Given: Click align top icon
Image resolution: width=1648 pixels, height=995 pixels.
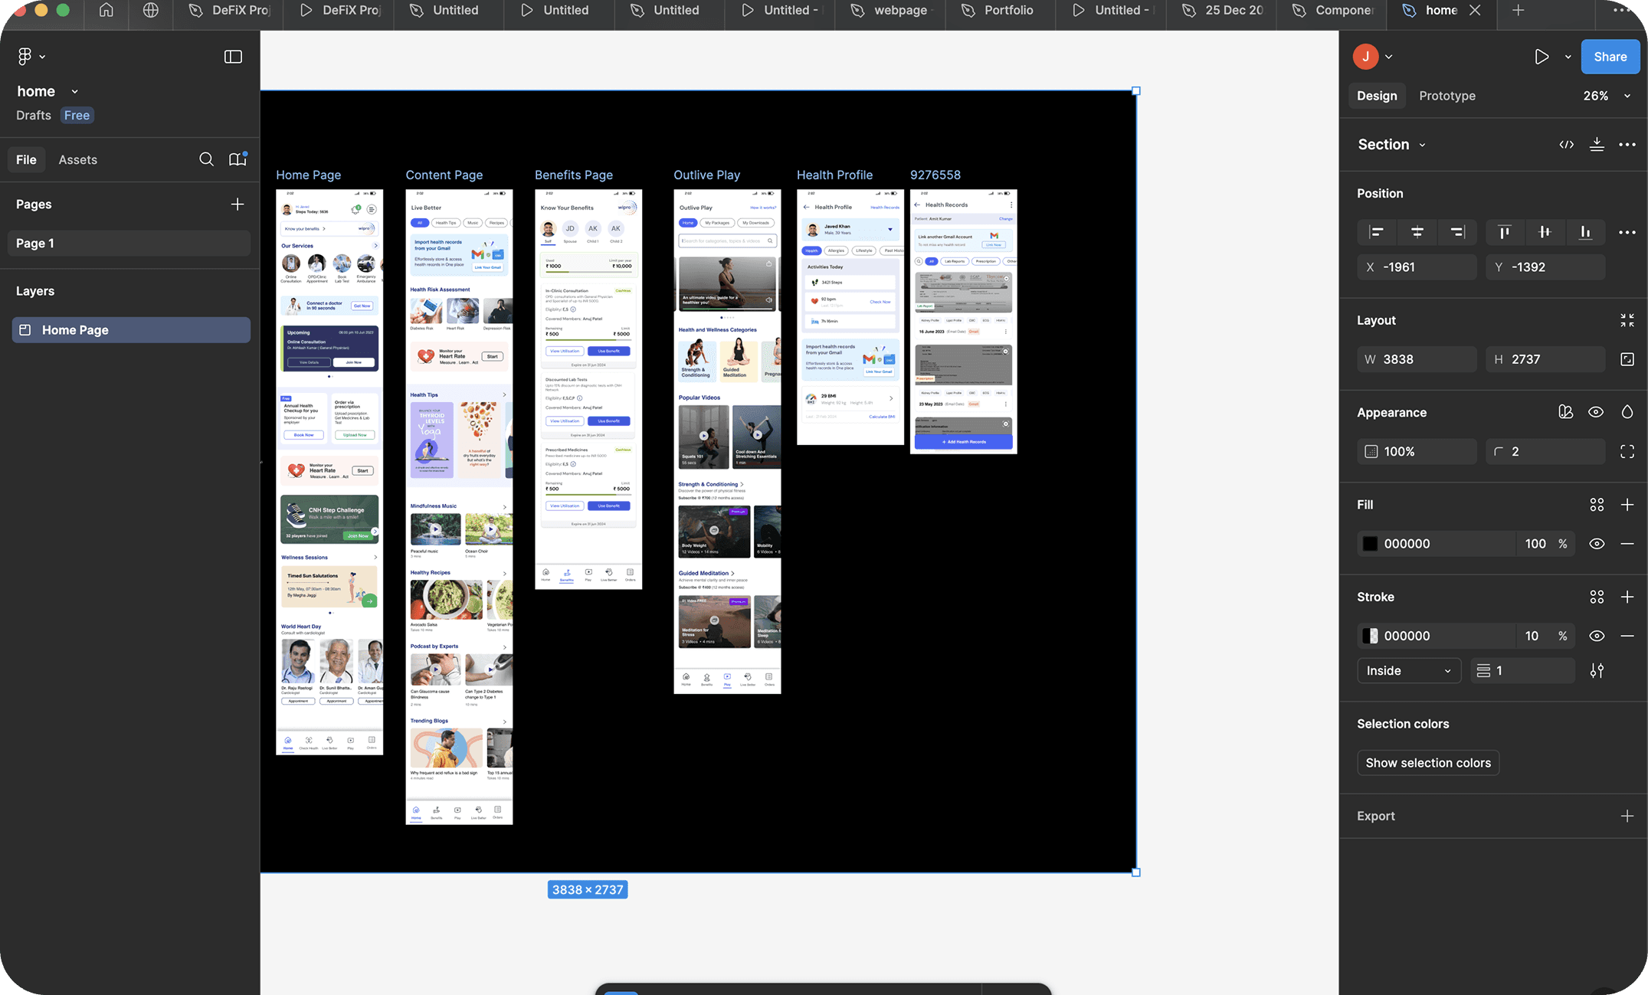Looking at the screenshot, I should tap(1504, 232).
